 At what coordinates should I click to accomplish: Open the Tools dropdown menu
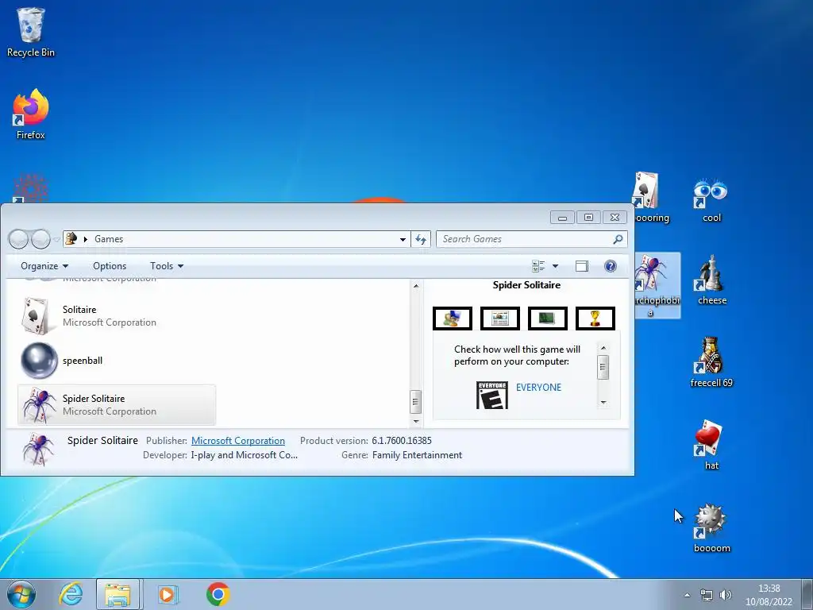click(x=167, y=266)
